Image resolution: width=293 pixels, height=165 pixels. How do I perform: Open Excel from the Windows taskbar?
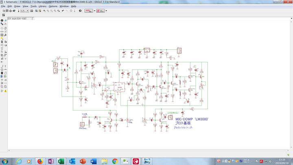61,161
